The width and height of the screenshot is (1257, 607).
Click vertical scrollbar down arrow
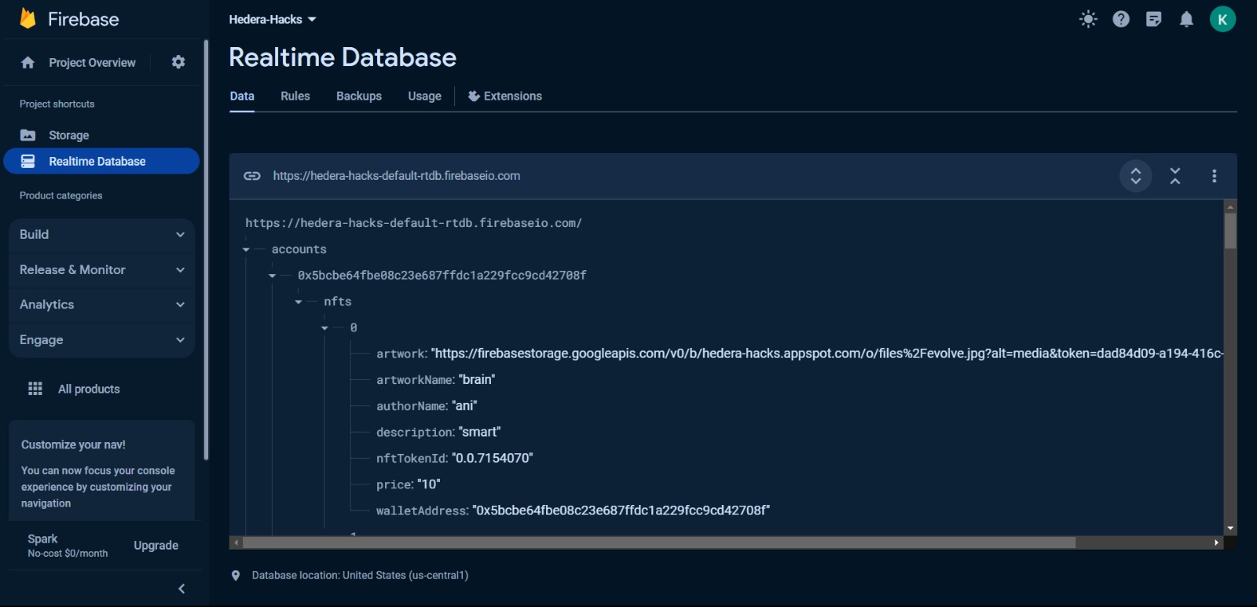pos(1230,529)
